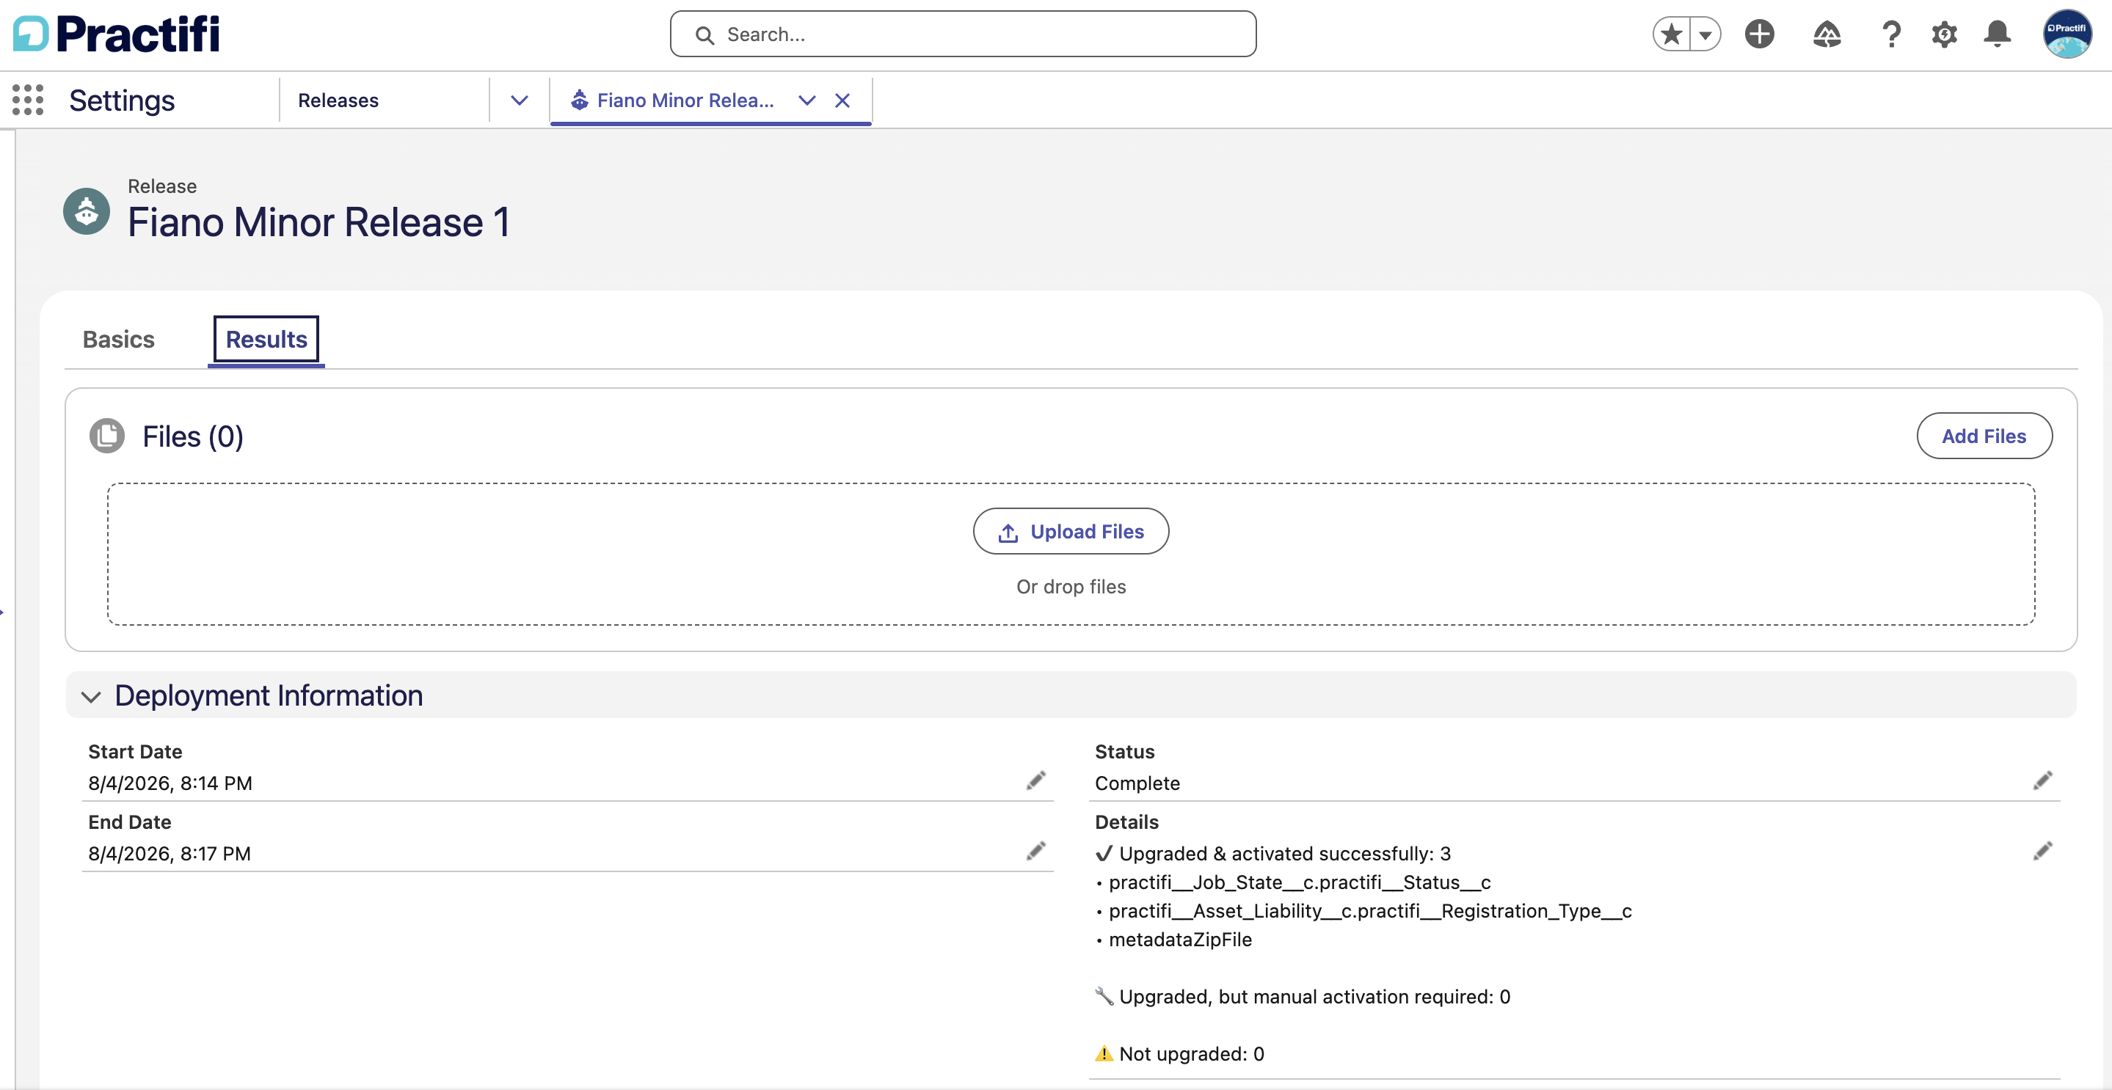Open the Trailhead guidance icon
The image size is (2112, 1090).
point(1827,34)
